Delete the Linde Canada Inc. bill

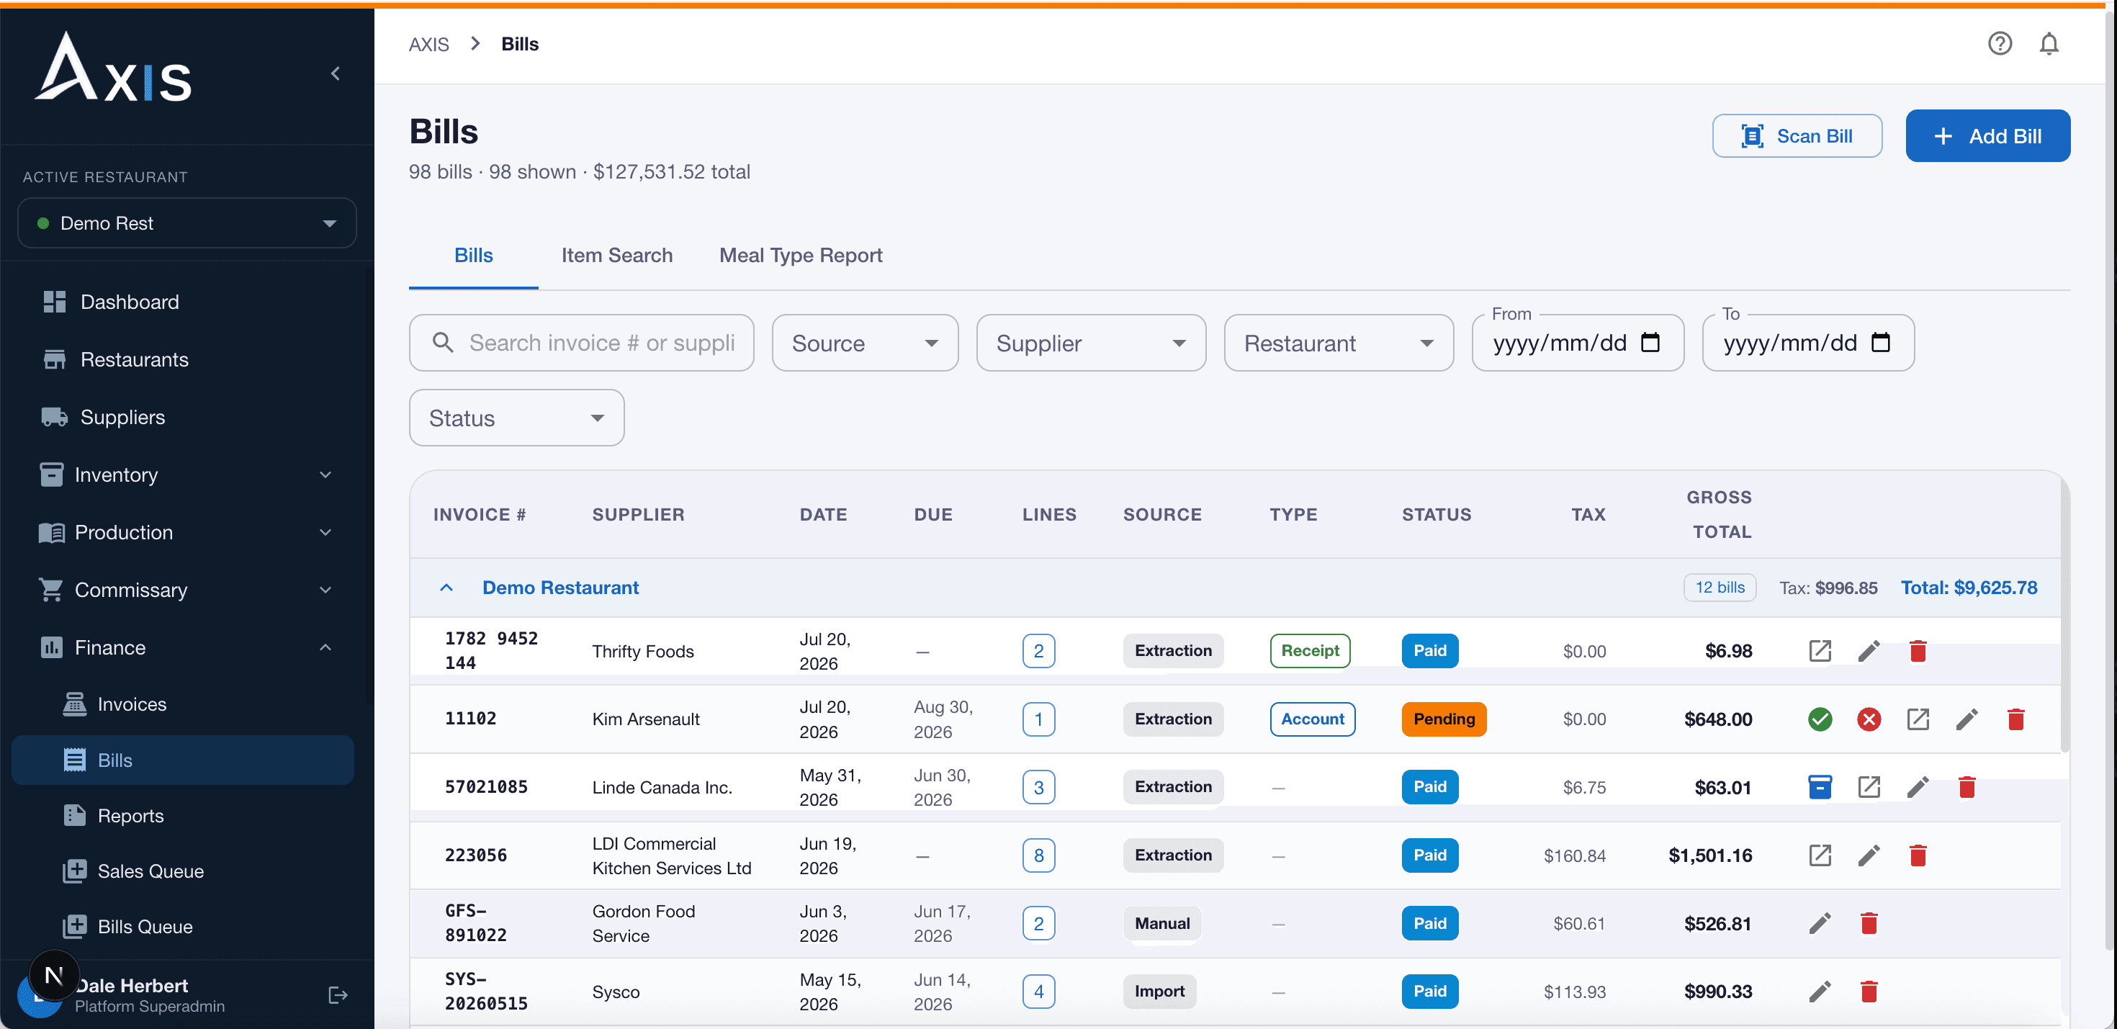click(1967, 787)
